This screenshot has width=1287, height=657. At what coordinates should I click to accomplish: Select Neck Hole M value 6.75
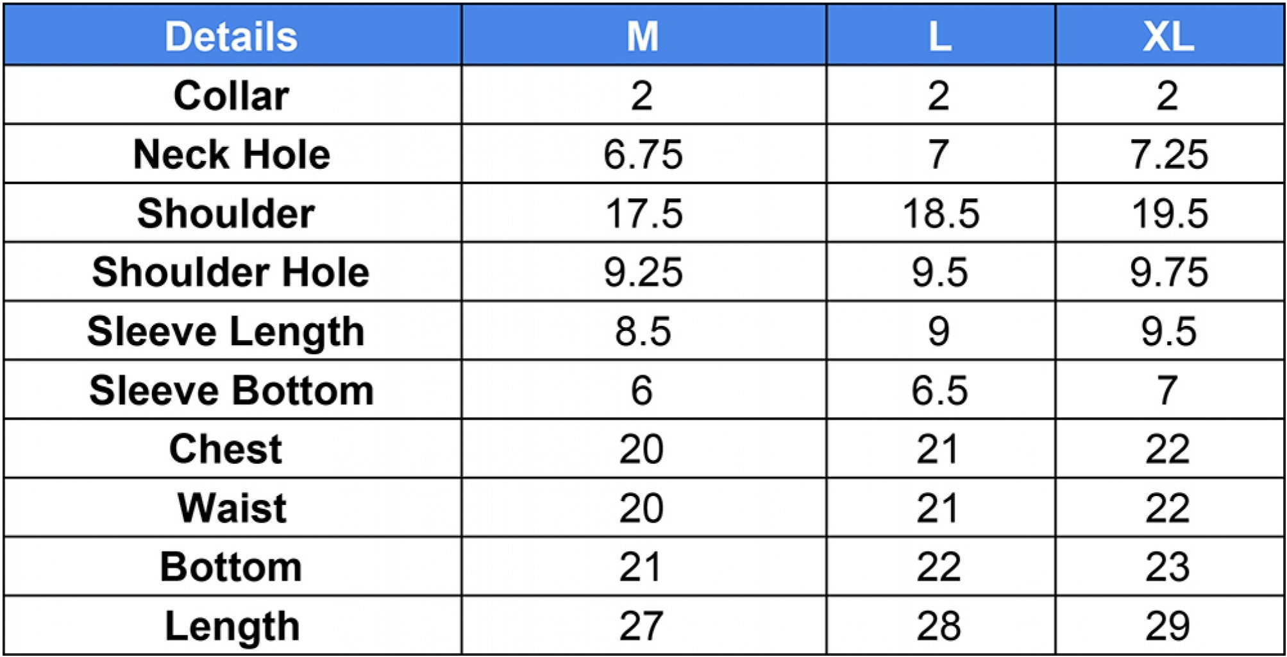tap(643, 155)
